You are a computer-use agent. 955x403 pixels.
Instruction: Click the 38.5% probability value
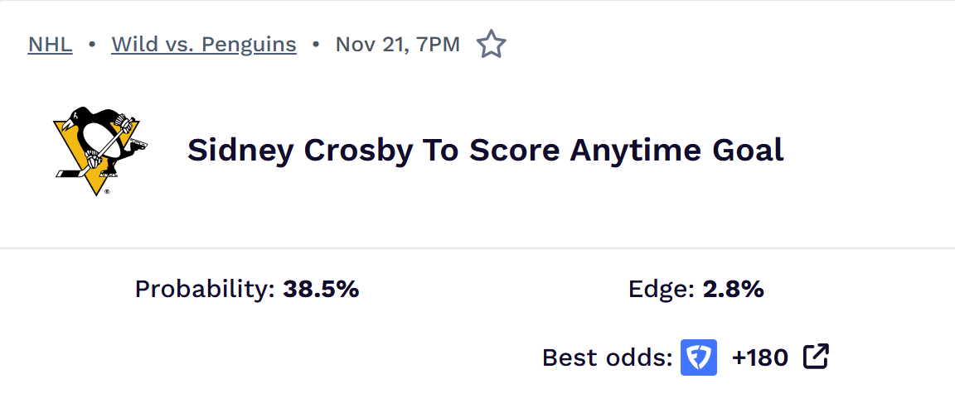[321, 290]
